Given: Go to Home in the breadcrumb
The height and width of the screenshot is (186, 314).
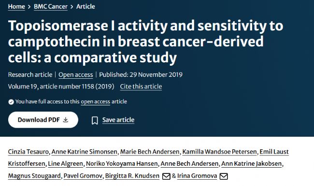Looking at the screenshot, I should (16, 6).
